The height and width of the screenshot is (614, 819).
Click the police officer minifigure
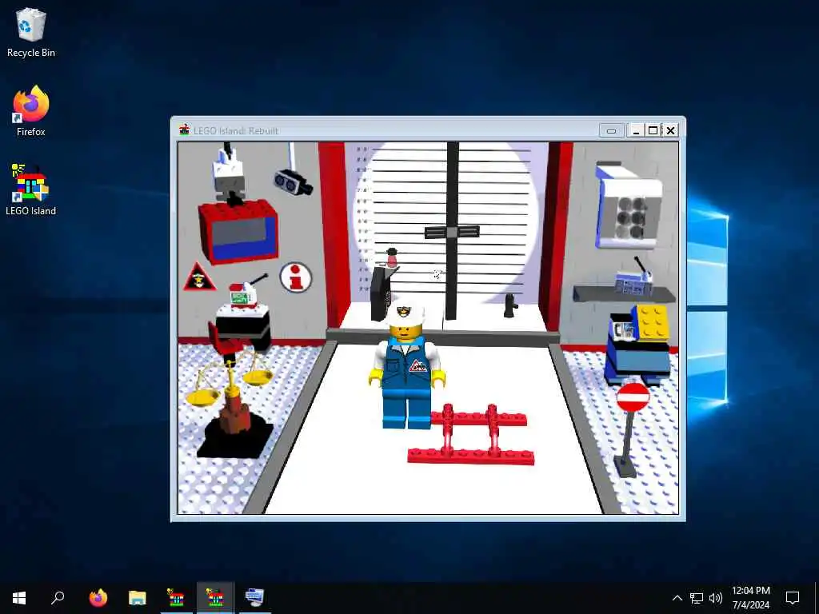407,366
